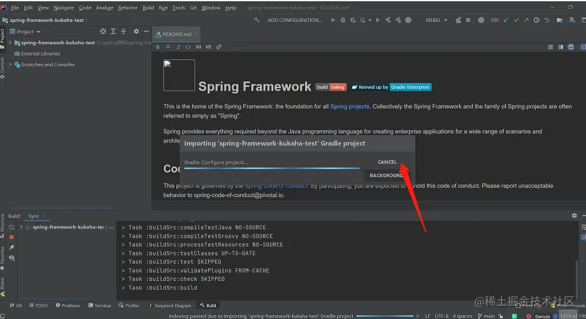The image size is (586, 319).
Task: Open the Profiler tool window tab
Action: tap(129, 305)
